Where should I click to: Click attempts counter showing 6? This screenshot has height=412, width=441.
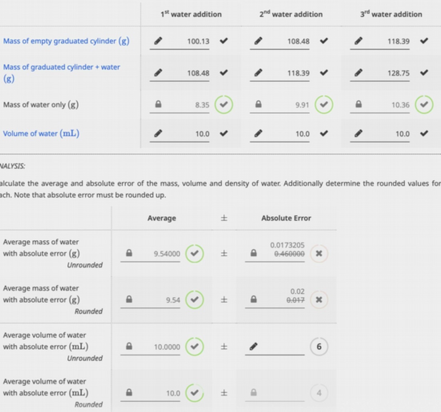[x=319, y=346]
